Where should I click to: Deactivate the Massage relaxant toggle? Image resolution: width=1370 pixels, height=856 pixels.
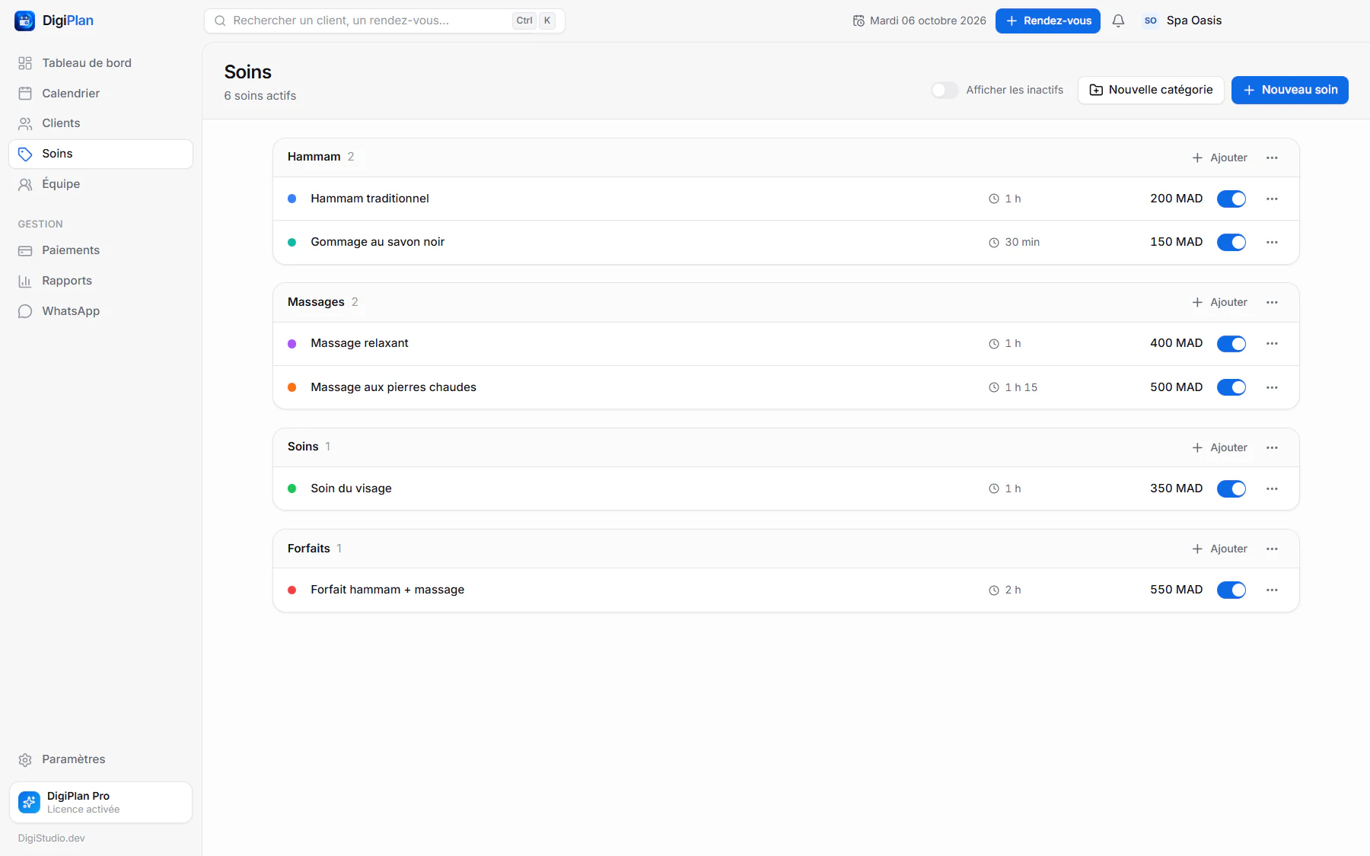(x=1231, y=343)
